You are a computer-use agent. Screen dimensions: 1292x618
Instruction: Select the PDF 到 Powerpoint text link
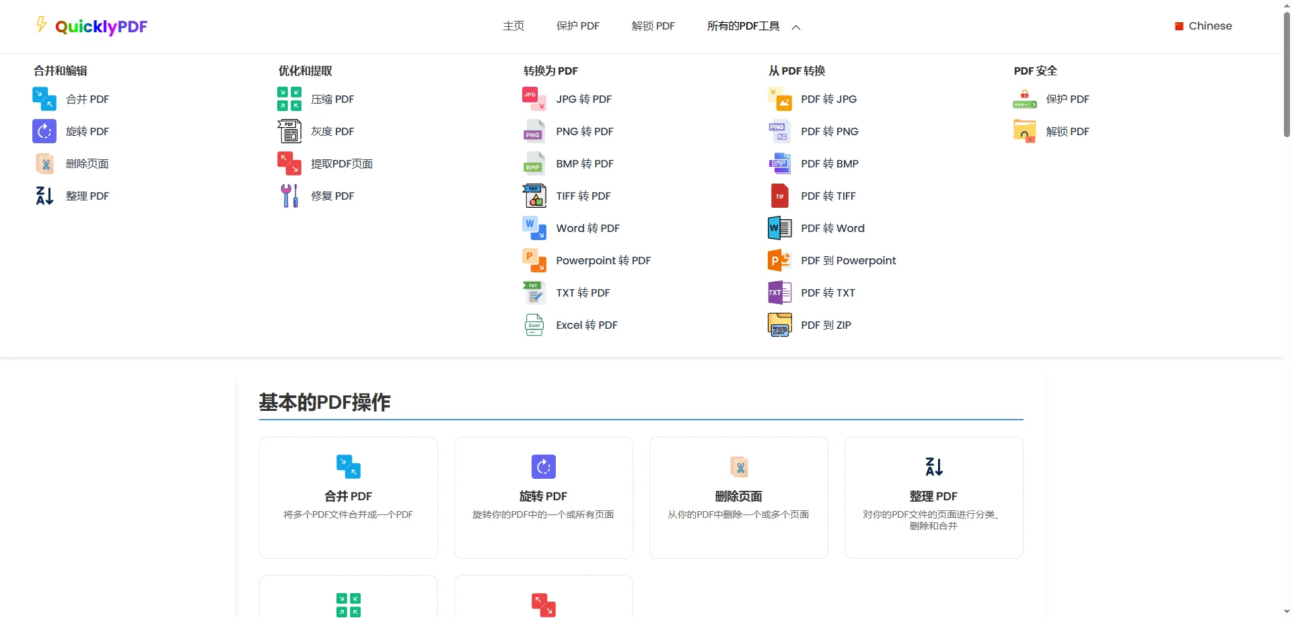coord(848,260)
